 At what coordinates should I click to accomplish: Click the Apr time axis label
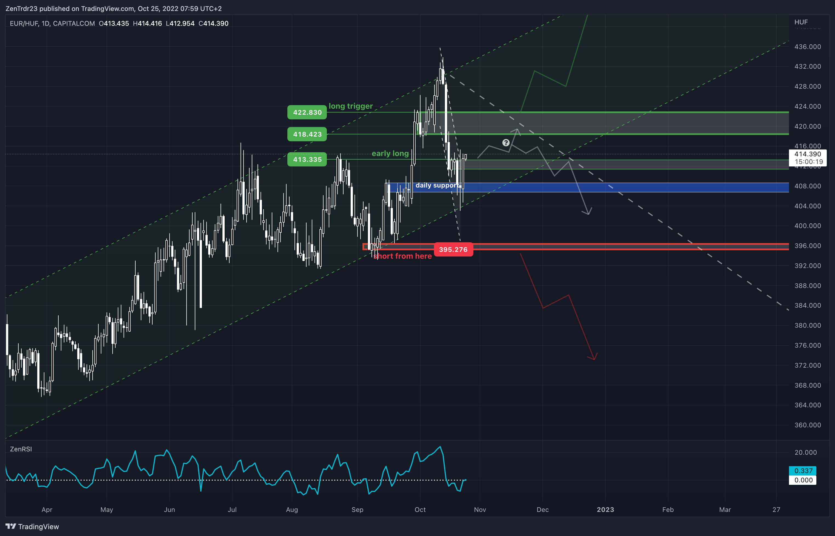(x=47, y=509)
